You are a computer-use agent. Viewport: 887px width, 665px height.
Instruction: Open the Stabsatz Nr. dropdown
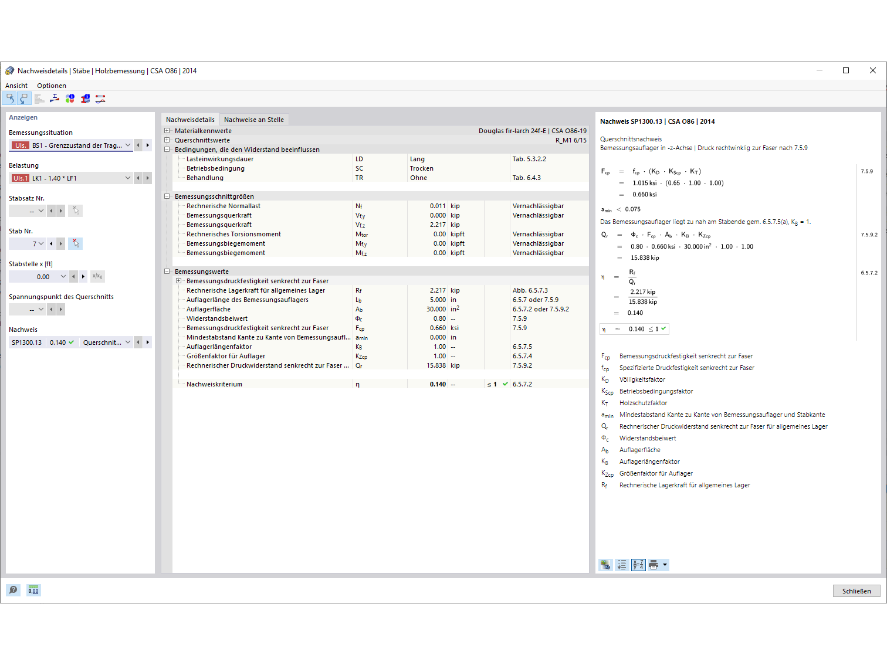(x=41, y=211)
